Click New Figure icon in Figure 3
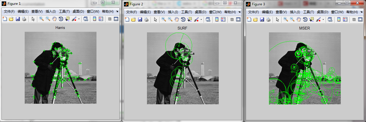The image size is (366, 122). coord(249,19)
